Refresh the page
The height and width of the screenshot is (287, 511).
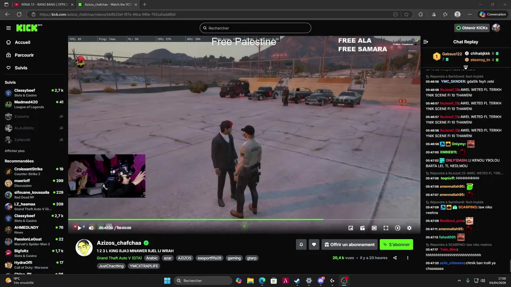point(19,14)
